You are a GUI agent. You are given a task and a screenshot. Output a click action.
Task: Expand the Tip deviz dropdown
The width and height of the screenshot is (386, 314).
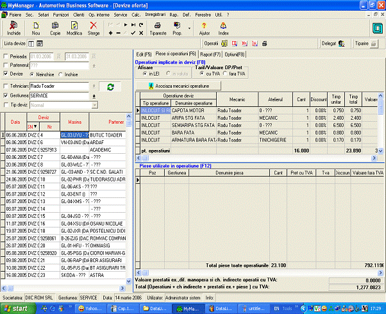point(94,104)
